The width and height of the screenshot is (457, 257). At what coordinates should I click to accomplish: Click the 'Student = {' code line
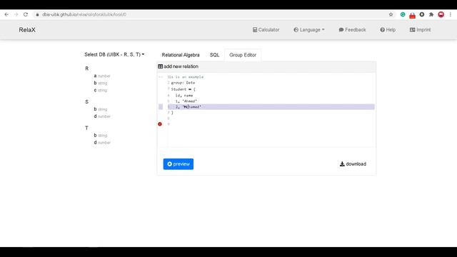click(184, 89)
